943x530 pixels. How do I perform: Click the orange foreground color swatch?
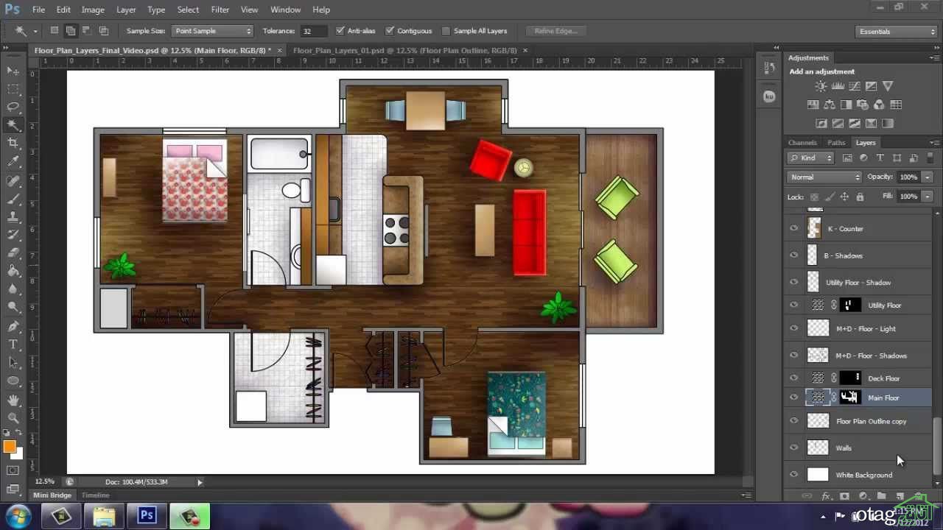coord(10,446)
